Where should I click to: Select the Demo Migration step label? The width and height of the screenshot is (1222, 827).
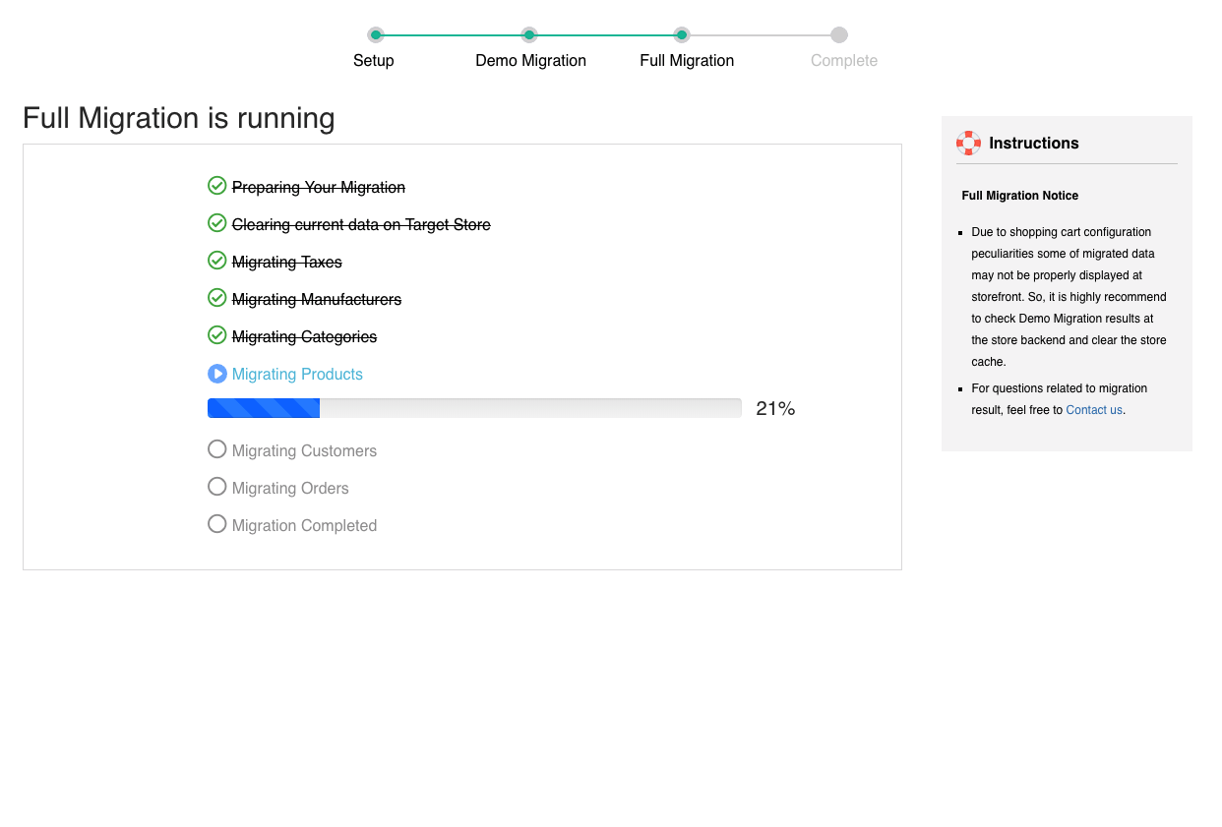(530, 61)
